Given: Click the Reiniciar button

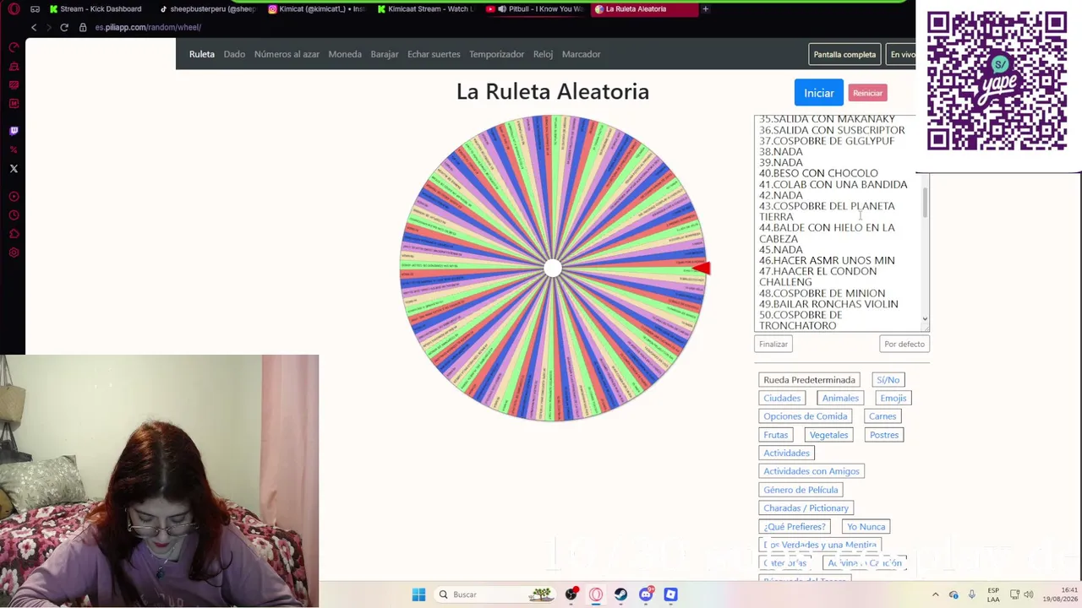Looking at the screenshot, I should tap(867, 93).
